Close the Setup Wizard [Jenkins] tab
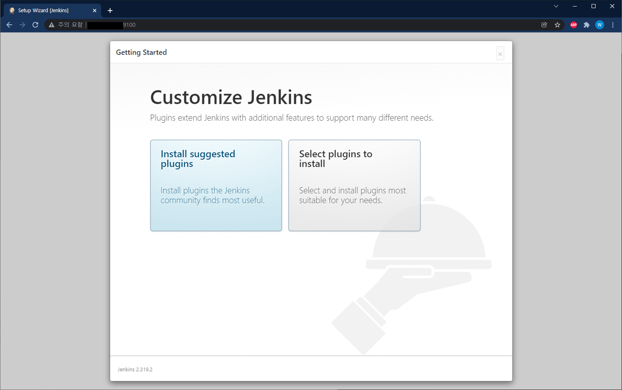 (x=95, y=11)
